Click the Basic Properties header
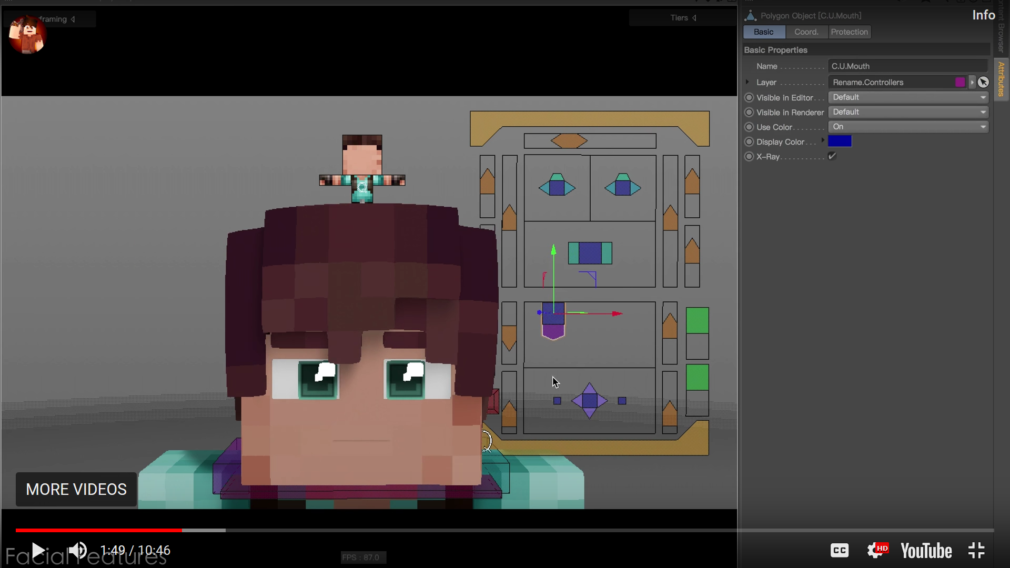The width and height of the screenshot is (1010, 568). pyautogui.click(x=775, y=50)
